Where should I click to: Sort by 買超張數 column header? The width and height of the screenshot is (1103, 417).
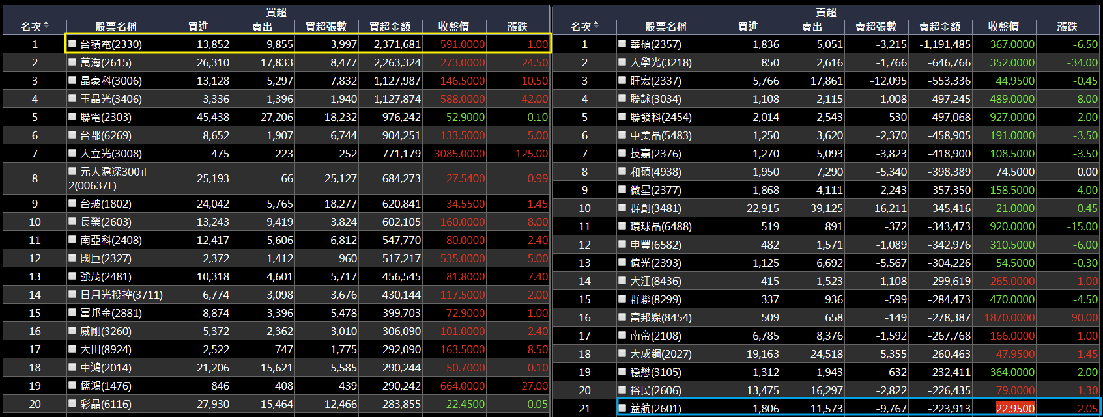[x=326, y=27]
